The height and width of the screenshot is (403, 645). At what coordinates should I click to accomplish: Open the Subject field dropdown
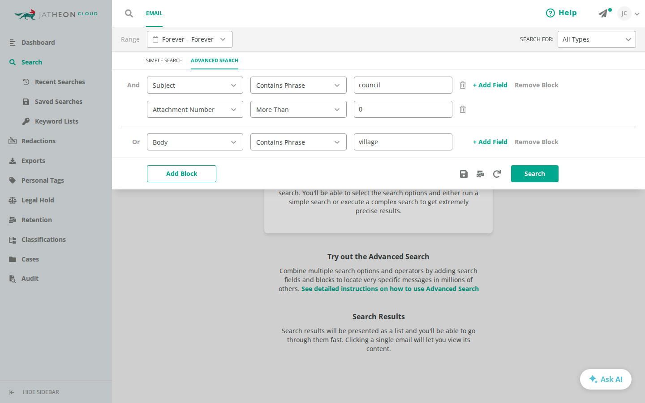coord(195,85)
